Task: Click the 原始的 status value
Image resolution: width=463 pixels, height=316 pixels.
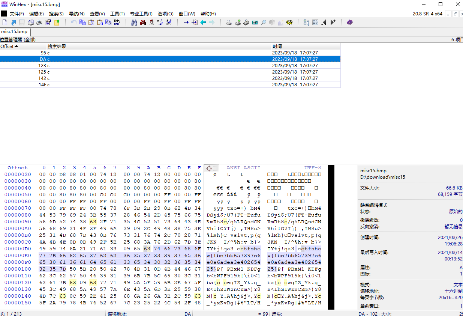Action: click(456, 212)
